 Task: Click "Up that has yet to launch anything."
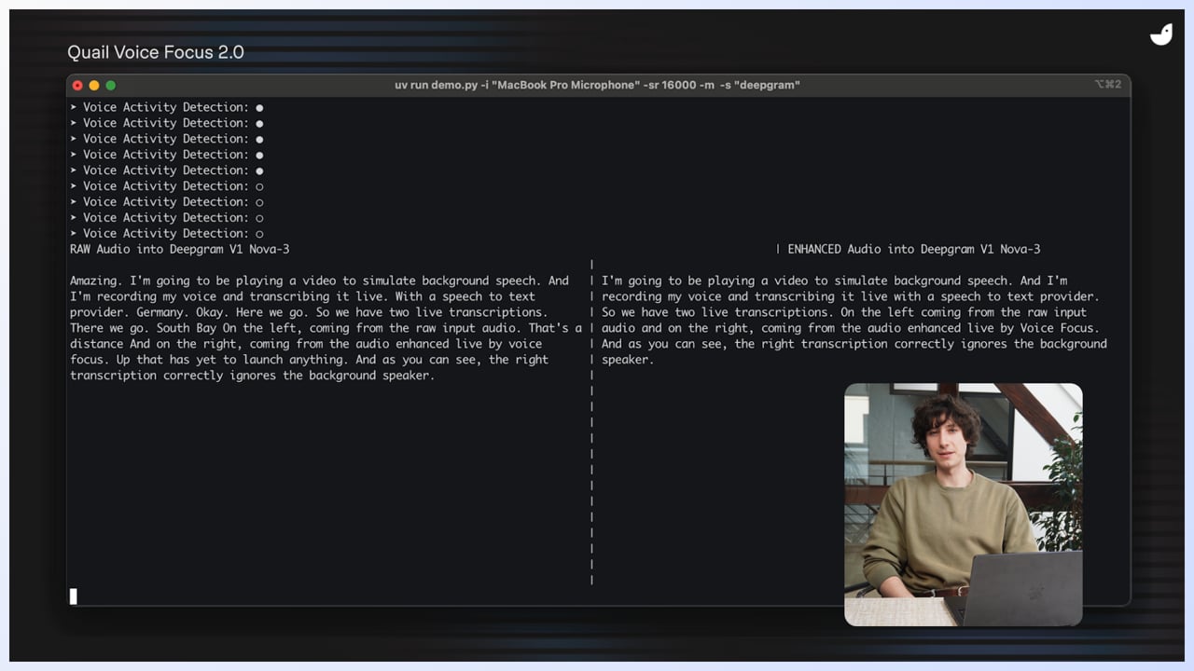point(231,360)
